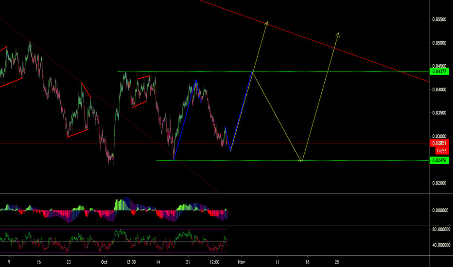Click the 16 date label on time axis

pyautogui.click(x=39, y=262)
